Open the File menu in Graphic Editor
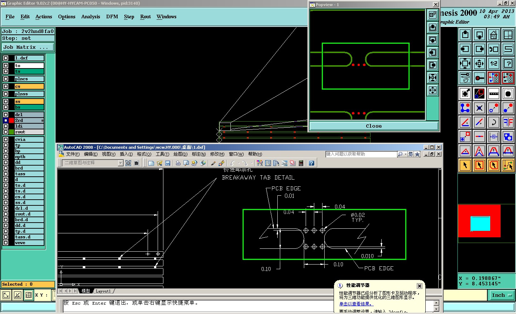This screenshot has height=314, width=516. coord(10,16)
